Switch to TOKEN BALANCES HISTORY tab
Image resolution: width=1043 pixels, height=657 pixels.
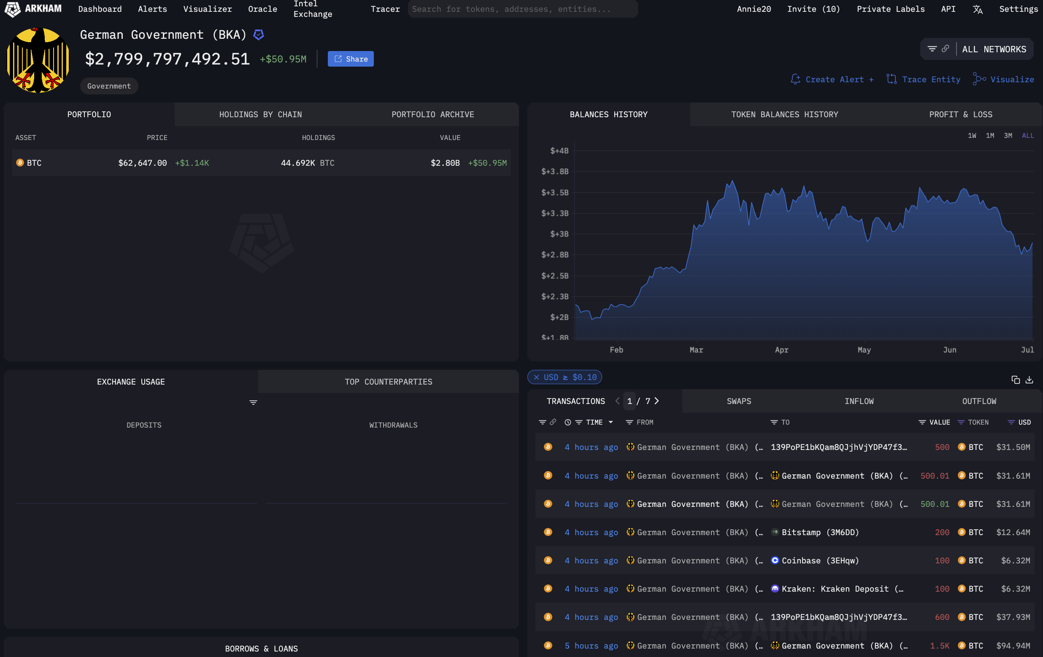[x=784, y=114]
